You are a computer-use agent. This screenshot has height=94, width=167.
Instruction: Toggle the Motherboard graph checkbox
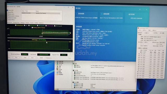(16, 25)
